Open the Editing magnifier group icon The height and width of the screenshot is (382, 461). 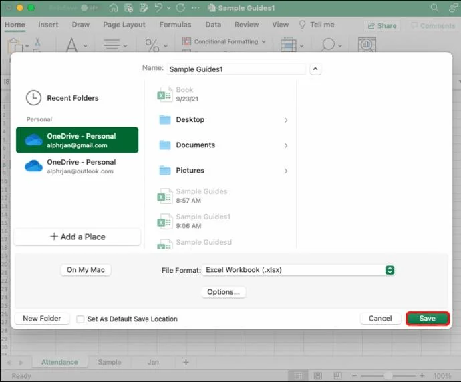(328, 45)
